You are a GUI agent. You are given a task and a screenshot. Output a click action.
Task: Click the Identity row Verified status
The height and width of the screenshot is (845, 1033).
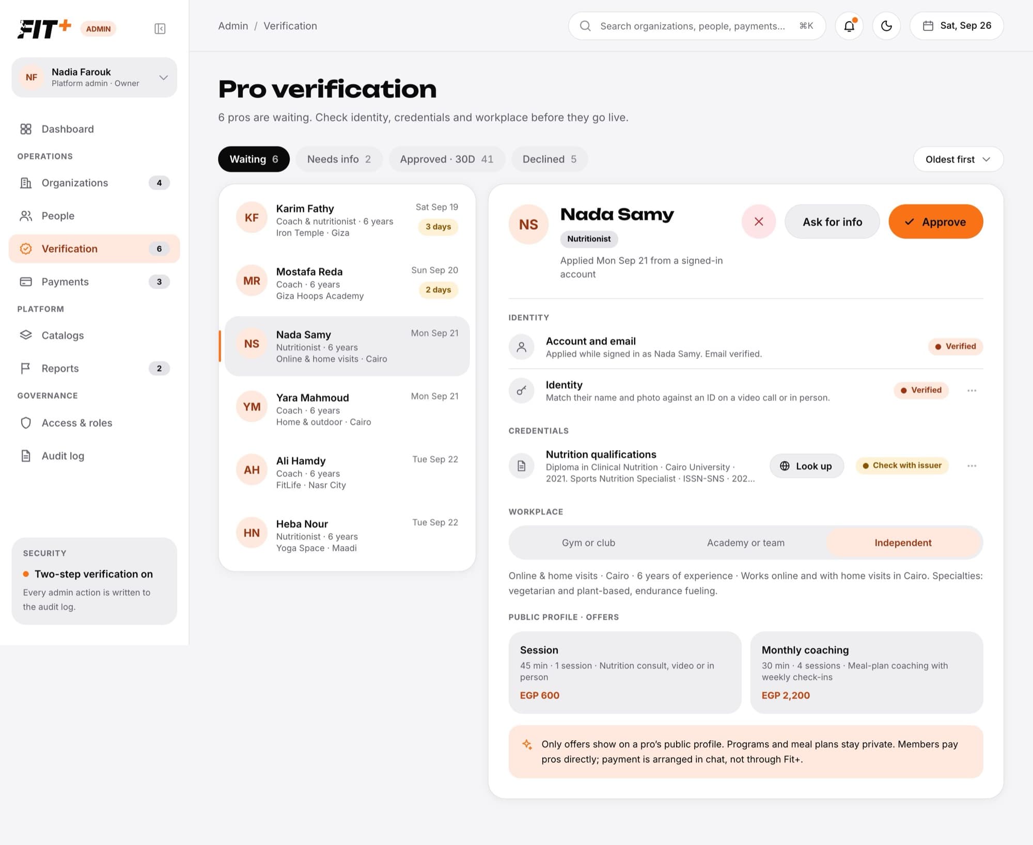[921, 390]
